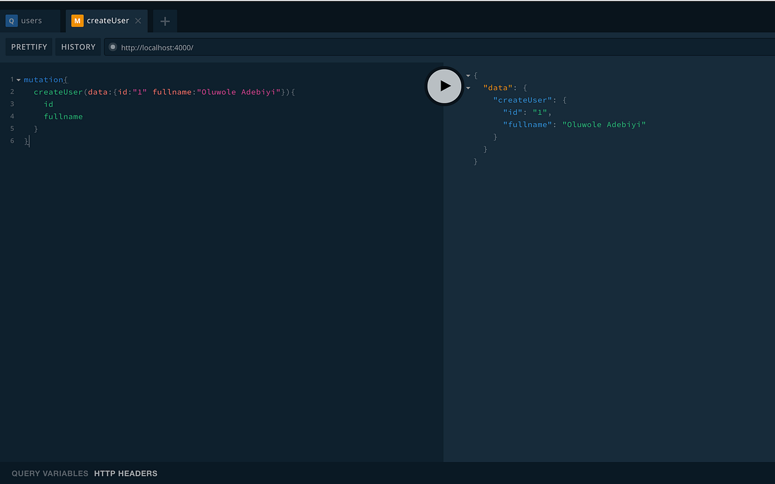The image size is (775, 484).
Task: Click the "fullname" field on line 4
Action: pyautogui.click(x=63, y=116)
